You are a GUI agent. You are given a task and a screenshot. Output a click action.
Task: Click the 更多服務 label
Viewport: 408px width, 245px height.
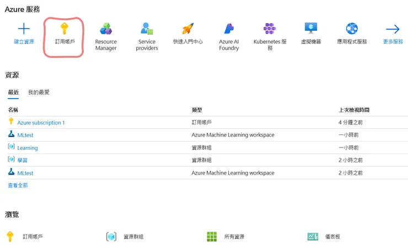(393, 42)
